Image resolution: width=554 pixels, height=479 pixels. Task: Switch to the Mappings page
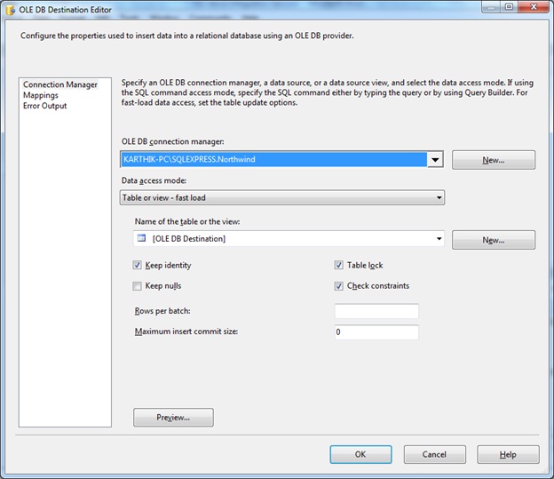[41, 95]
